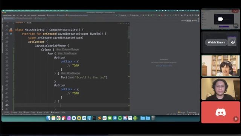Click the '// TODO' comment on line 36

click(x=73, y=65)
